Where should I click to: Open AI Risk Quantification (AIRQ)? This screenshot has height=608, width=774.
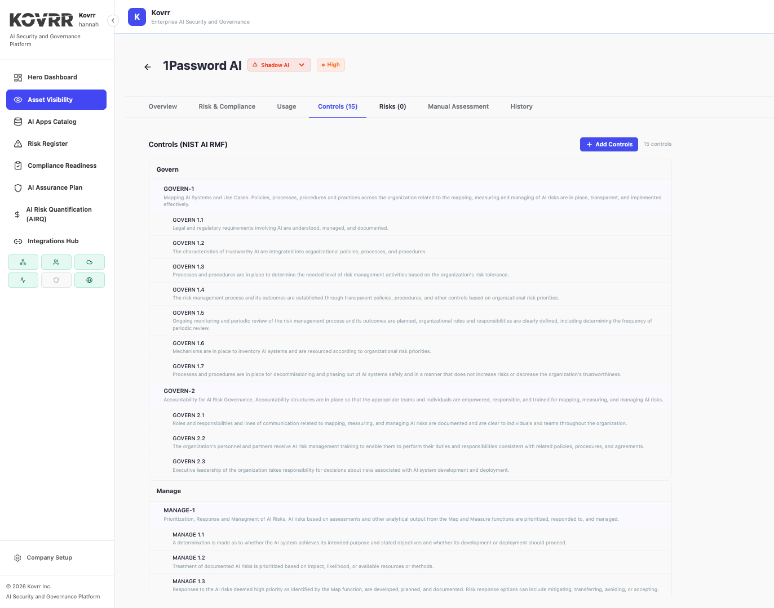(x=56, y=214)
